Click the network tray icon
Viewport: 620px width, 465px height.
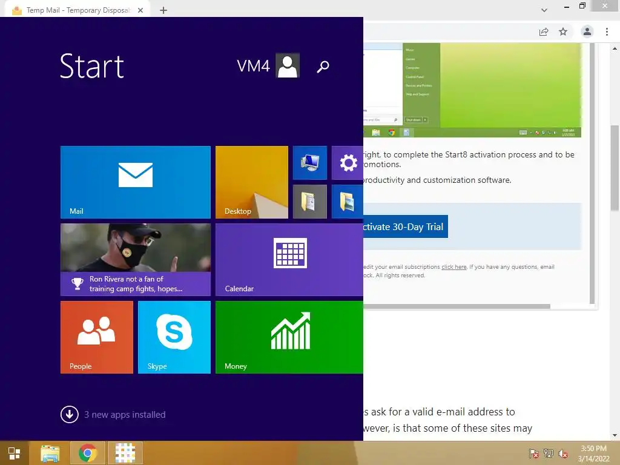549,453
